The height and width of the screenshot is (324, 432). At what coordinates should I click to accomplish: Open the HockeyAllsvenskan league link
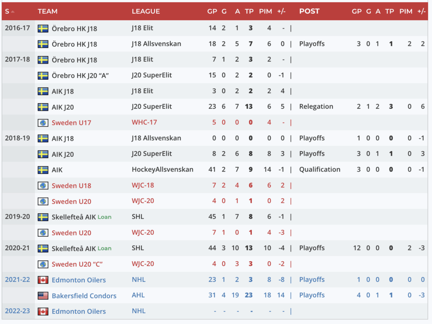point(162,169)
